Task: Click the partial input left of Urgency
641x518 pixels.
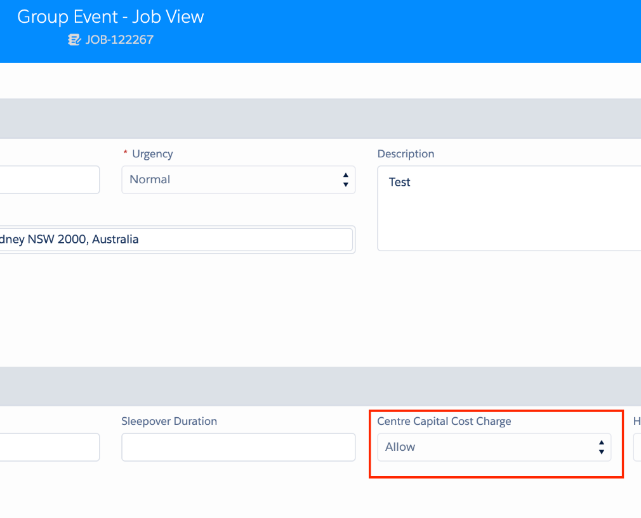Action: pos(49,180)
